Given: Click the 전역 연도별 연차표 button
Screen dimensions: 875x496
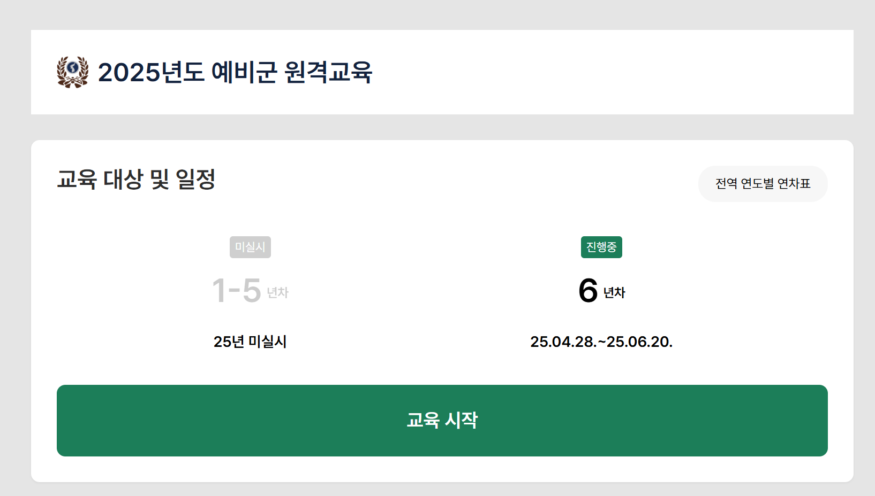Looking at the screenshot, I should pyautogui.click(x=763, y=183).
